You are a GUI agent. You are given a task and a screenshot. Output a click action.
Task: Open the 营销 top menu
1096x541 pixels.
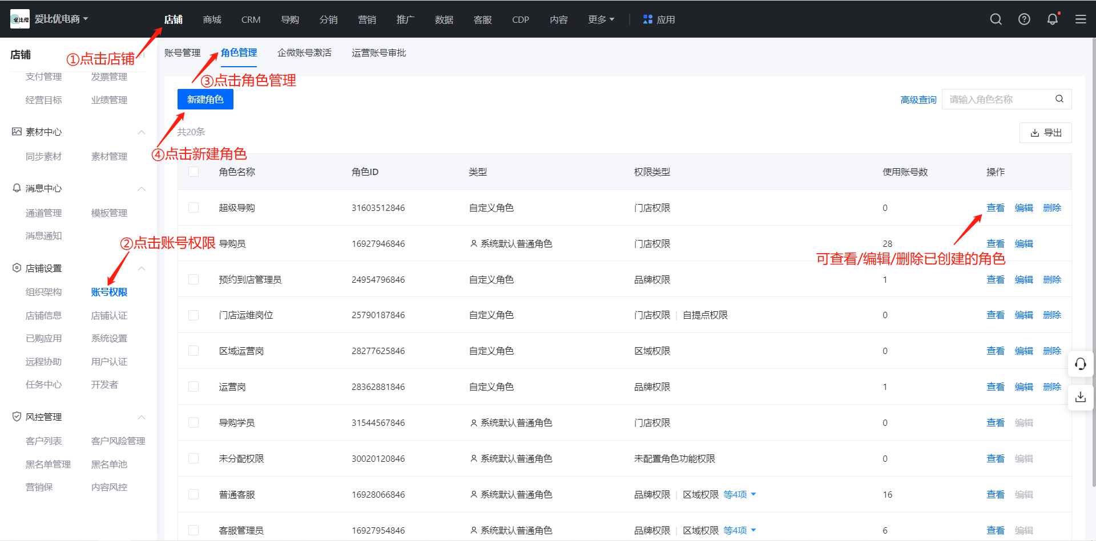[x=367, y=19]
